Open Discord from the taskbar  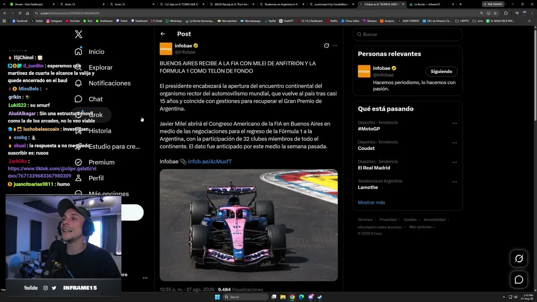tap(311, 297)
